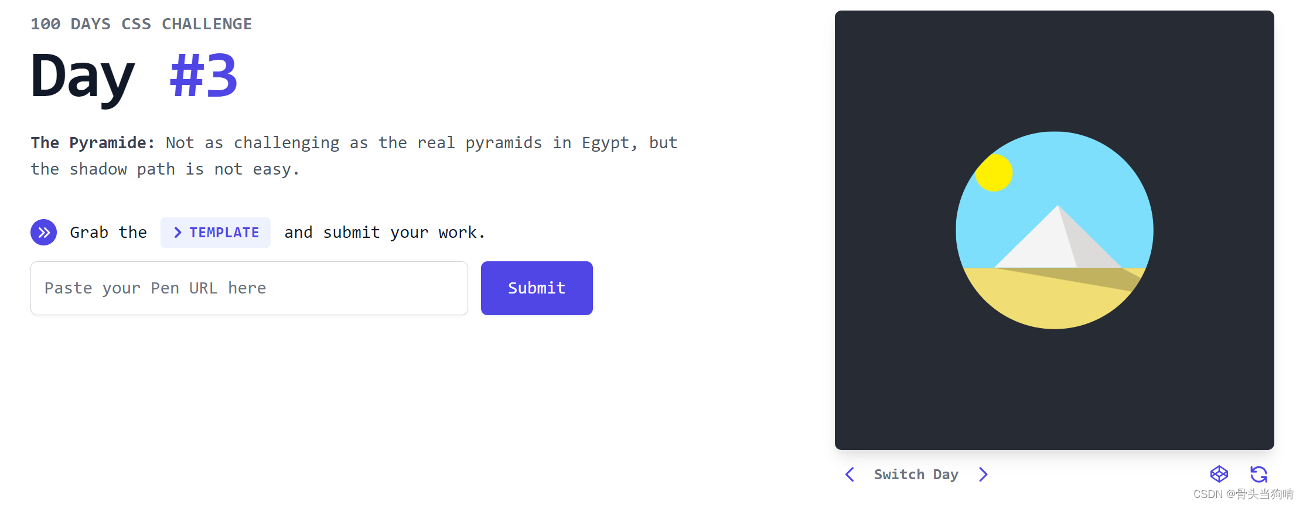Click the purple double-chevron badge beside 'Grab the'
The width and height of the screenshot is (1303, 505).
(43, 232)
